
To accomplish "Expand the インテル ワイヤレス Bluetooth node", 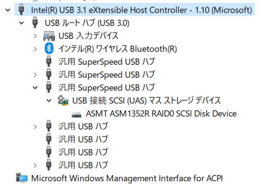I will pos(35,49).
